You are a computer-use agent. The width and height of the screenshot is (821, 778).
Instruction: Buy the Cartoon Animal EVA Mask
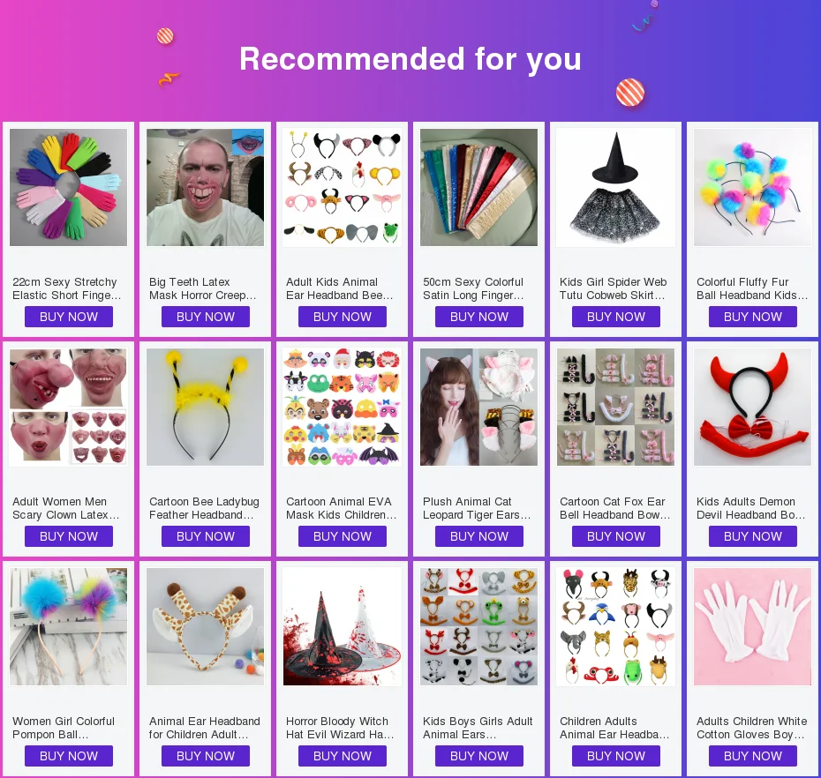tap(342, 537)
